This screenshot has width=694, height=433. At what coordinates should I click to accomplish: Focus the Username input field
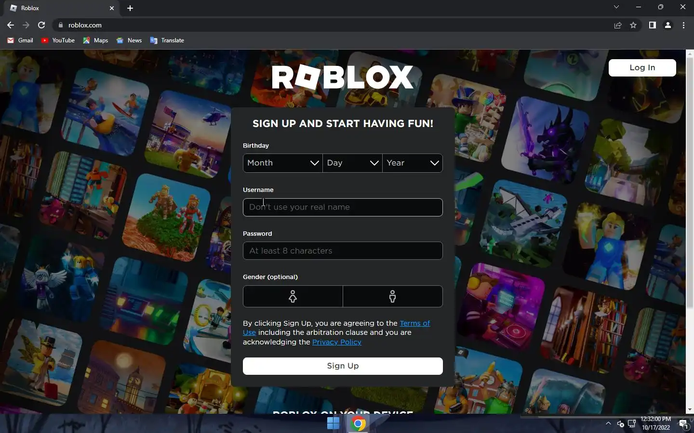coord(343,207)
